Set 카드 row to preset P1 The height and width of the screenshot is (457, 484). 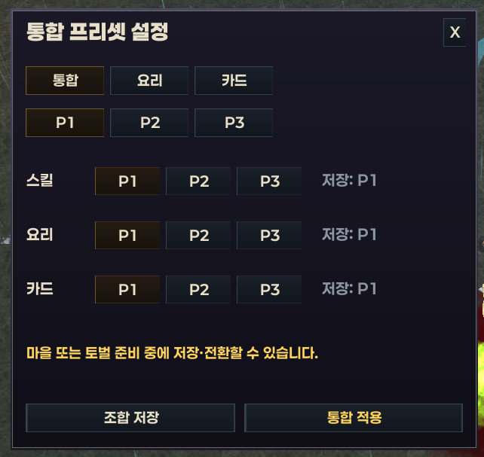[127, 290]
